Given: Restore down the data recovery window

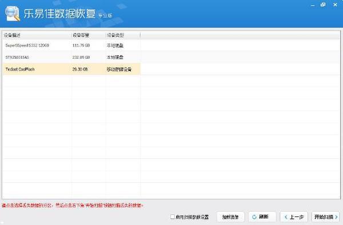Looking at the screenshot, I should tap(323, 5).
